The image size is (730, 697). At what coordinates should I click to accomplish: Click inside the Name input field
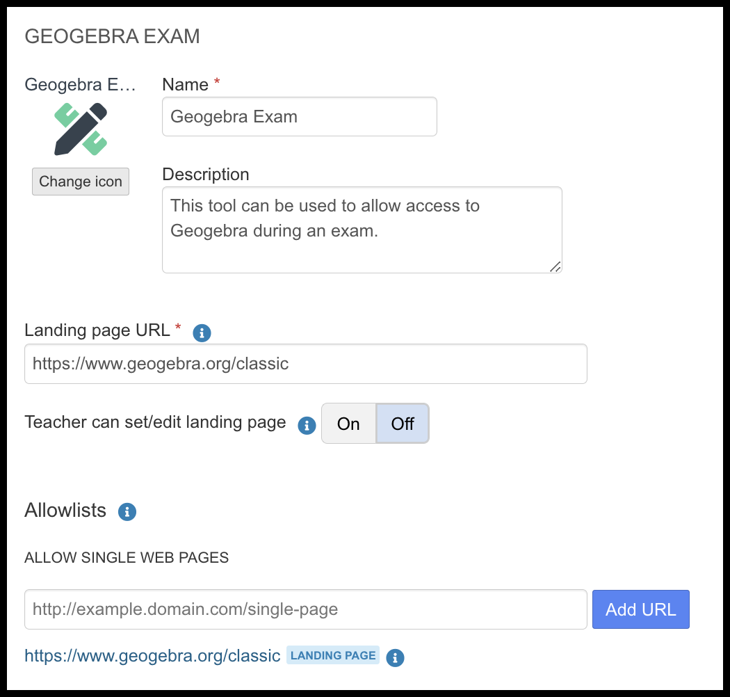pyautogui.click(x=299, y=116)
